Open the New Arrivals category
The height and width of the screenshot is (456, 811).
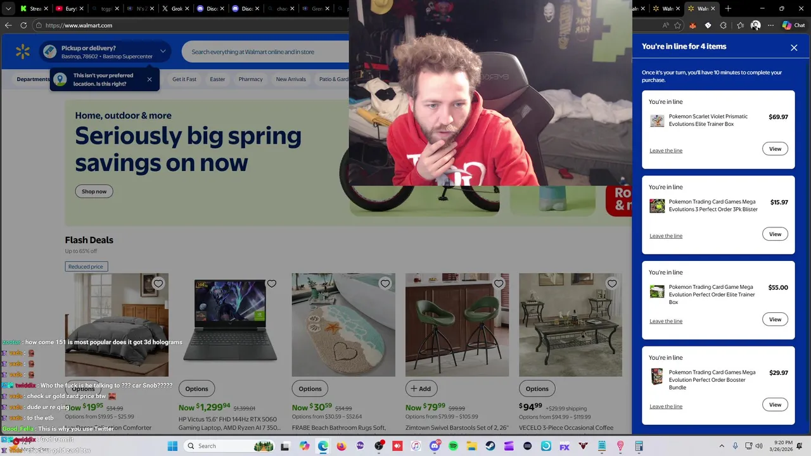[x=291, y=79]
